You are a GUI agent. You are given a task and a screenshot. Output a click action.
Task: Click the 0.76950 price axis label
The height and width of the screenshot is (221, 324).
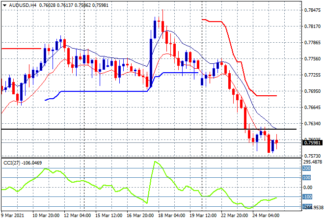[312, 91]
